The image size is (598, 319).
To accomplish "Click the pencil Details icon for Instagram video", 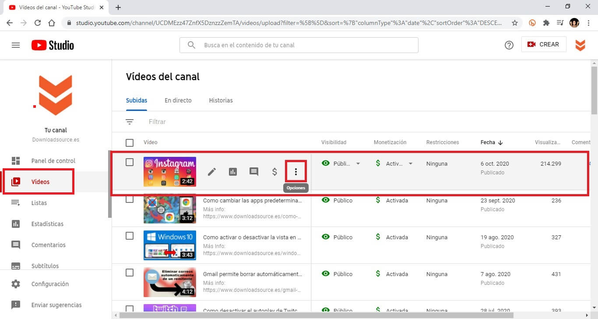I will 212,172.
